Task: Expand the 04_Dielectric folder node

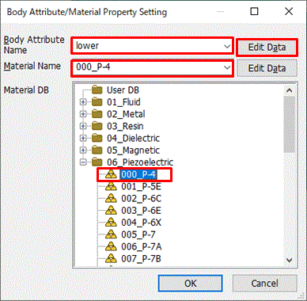Action: (83, 138)
